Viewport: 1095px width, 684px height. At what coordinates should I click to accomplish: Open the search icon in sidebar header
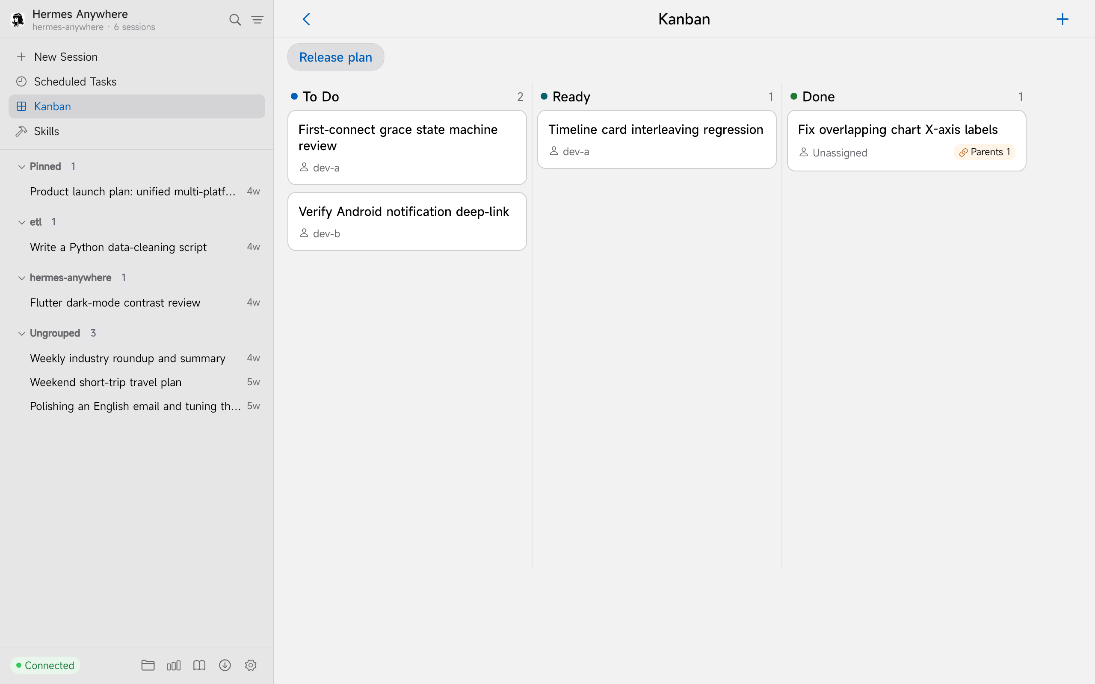click(x=235, y=20)
